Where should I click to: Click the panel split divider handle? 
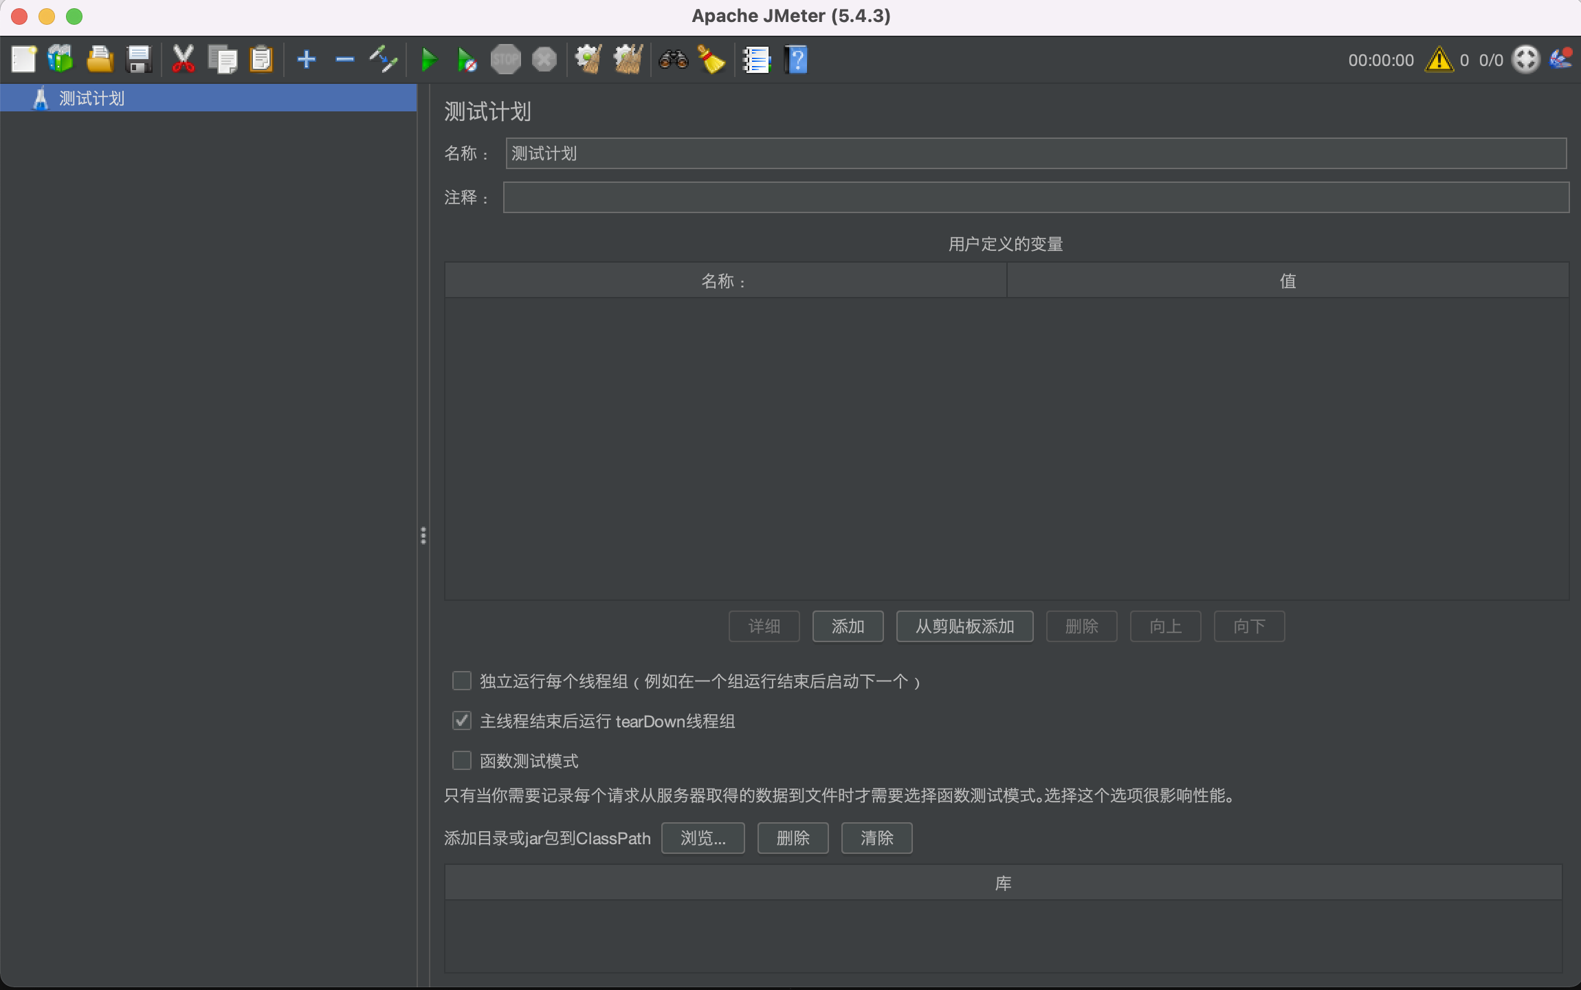click(423, 536)
